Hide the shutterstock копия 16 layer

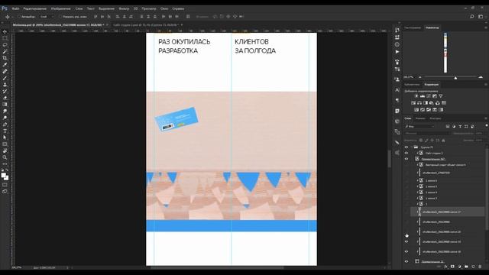coord(406,241)
